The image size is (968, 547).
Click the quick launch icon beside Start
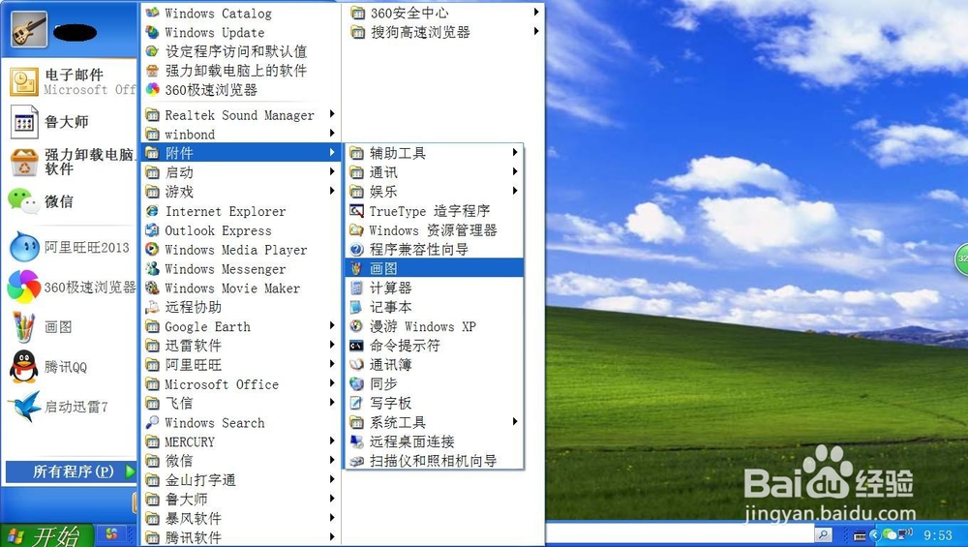click(x=112, y=533)
